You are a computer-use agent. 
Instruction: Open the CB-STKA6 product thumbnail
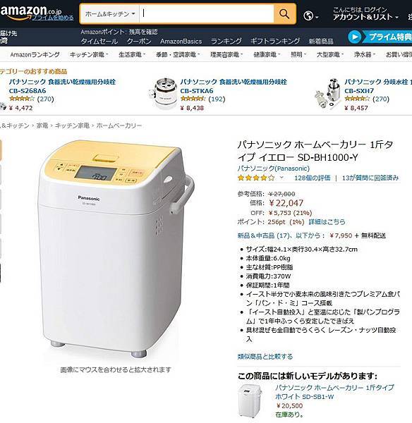163,94
